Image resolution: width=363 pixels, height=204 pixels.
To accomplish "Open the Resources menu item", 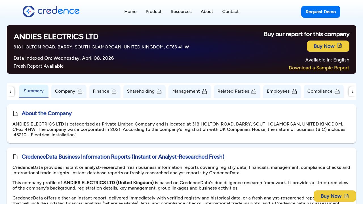I will (x=181, y=12).
